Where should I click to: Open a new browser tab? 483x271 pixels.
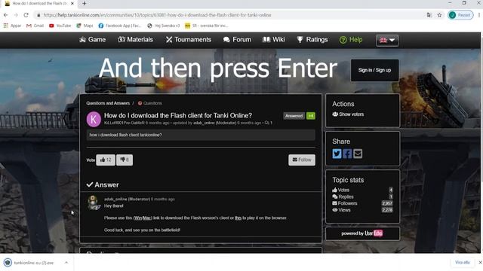(x=84, y=3)
